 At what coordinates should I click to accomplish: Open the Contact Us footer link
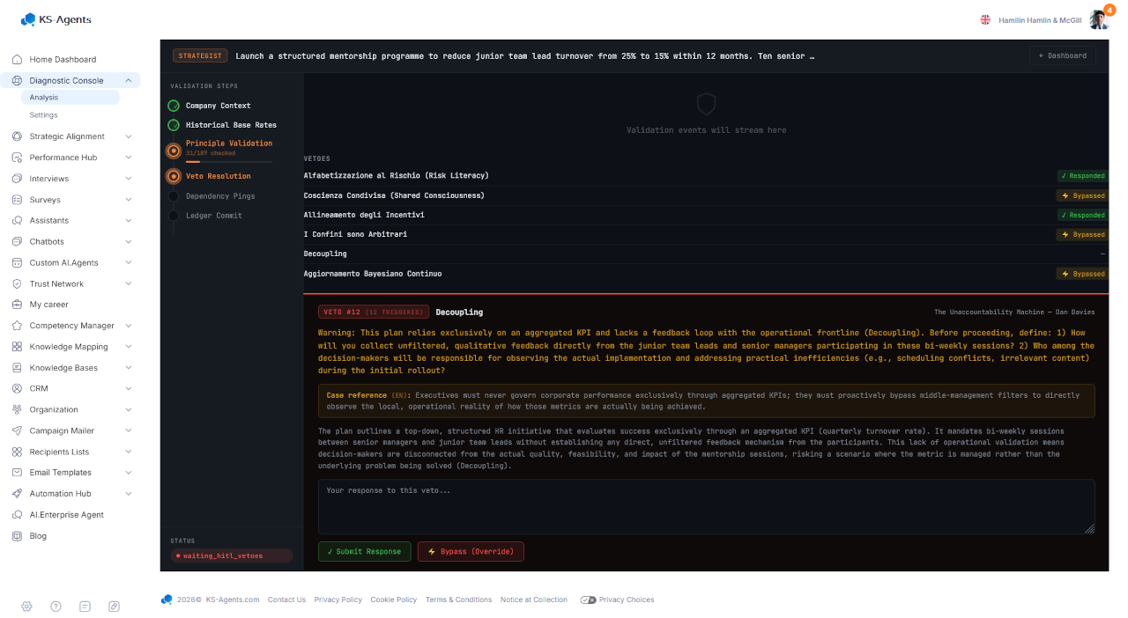(286, 600)
